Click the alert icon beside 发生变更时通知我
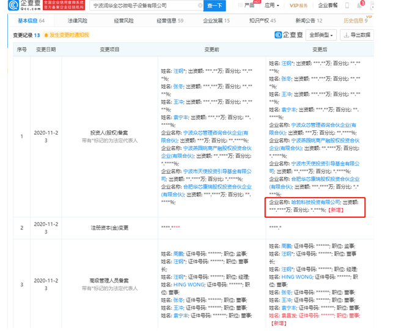This screenshot has width=393, height=331. [x=45, y=35]
